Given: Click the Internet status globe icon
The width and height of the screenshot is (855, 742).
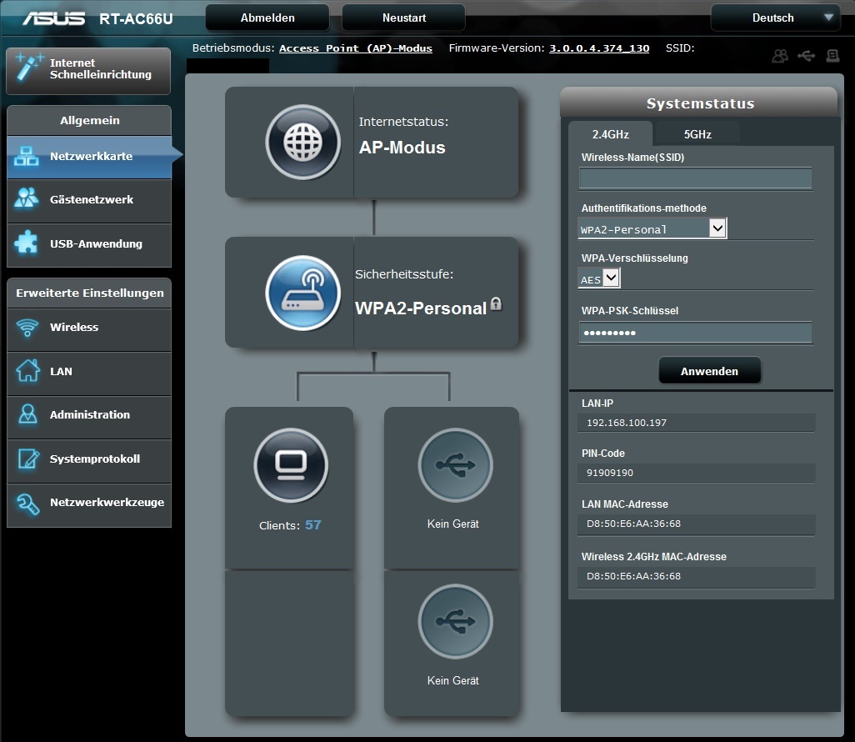Looking at the screenshot, I should coord(302,143).
